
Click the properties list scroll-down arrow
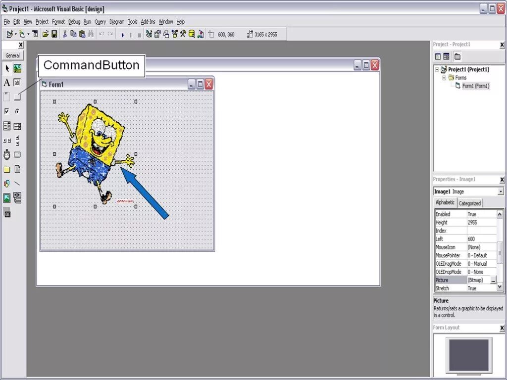tap(500, 286)
